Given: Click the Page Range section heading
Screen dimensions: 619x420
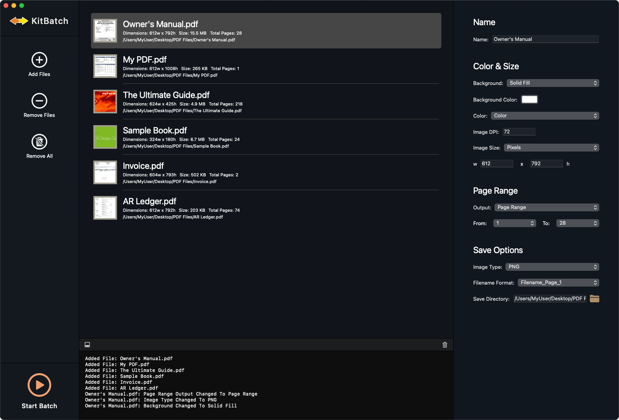Looking at the screenshot, I should click(495, 191).
